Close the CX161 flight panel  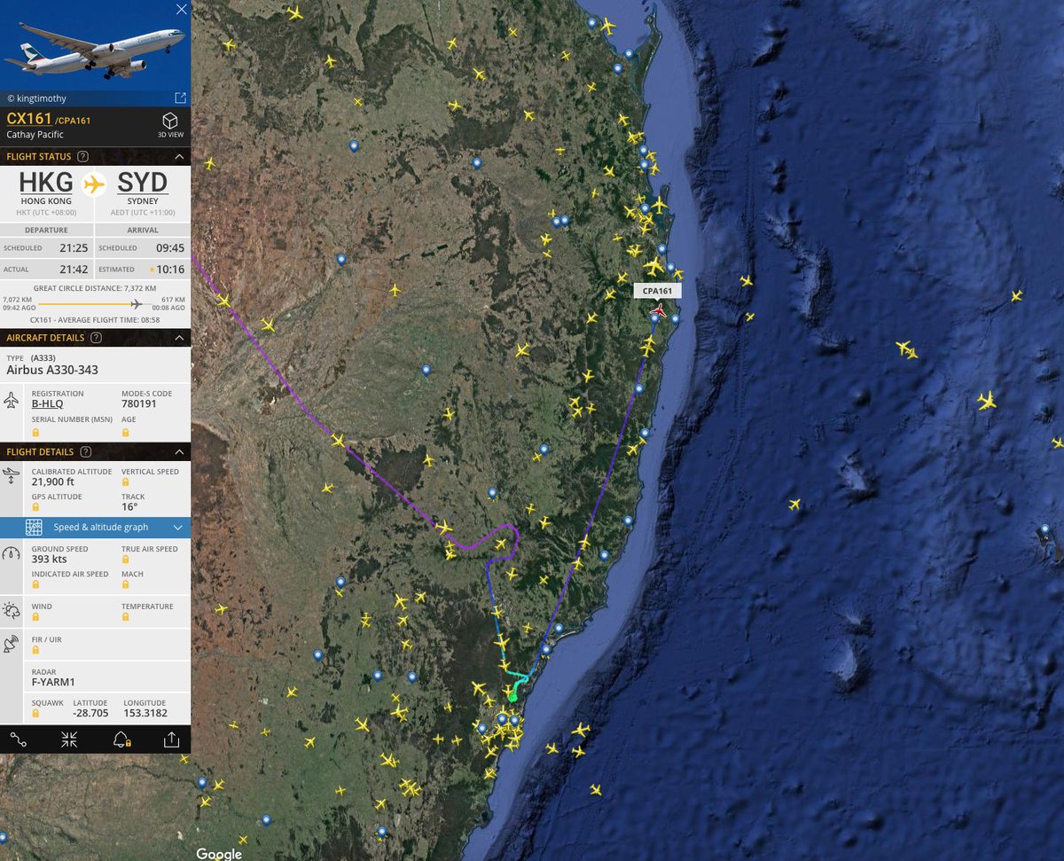click(181, 10)
